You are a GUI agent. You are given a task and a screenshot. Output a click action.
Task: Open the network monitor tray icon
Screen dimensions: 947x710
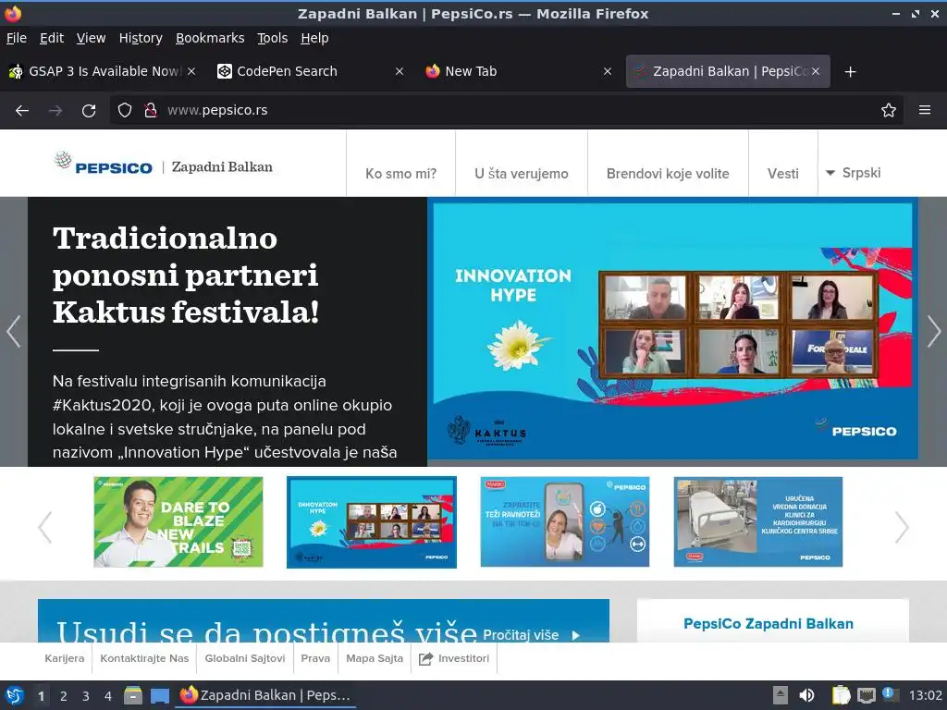click(866, 695)
